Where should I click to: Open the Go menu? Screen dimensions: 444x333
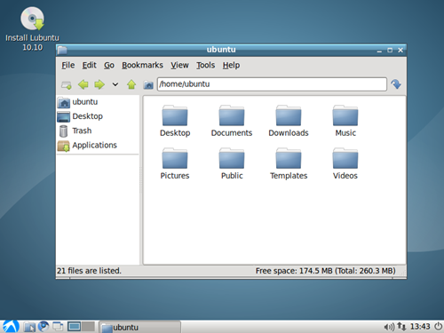point(109,65)
